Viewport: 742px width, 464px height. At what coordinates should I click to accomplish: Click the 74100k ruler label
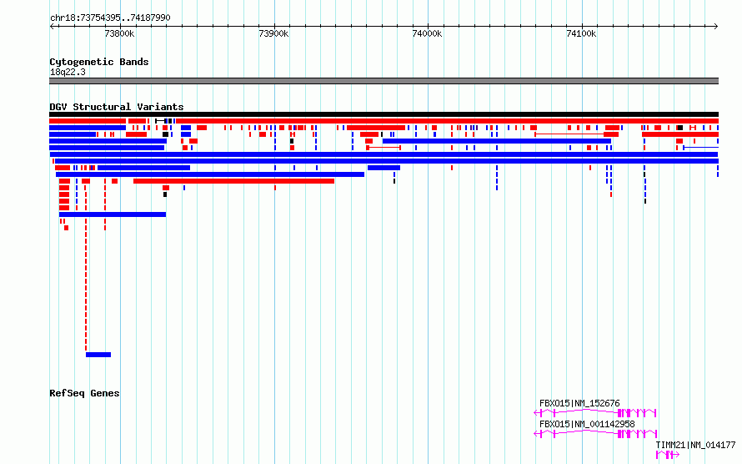pyautogui.click(x=581, y=33)
